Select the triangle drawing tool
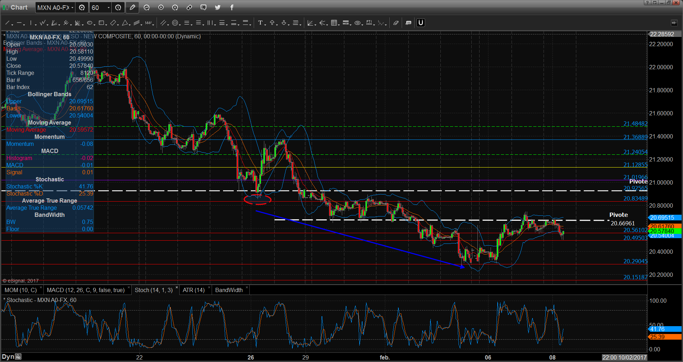 125,23
